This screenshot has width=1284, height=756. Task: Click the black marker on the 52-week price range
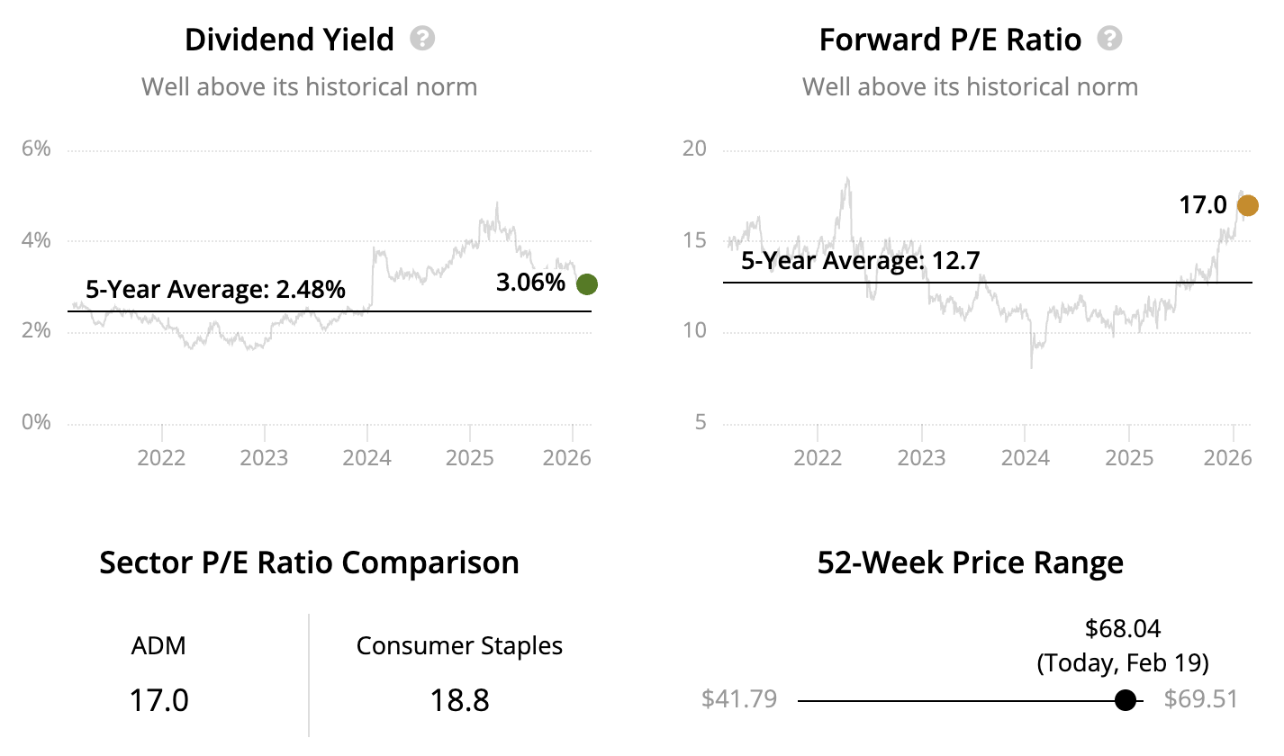tap(1125, 700)
